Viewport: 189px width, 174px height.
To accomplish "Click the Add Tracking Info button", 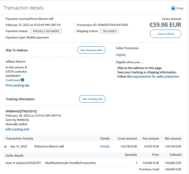I will [92, 99].
